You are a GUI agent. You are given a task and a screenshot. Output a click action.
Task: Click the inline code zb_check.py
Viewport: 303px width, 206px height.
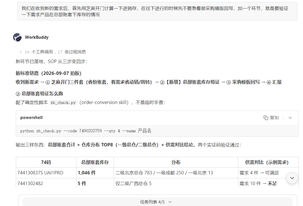point(63,103)
